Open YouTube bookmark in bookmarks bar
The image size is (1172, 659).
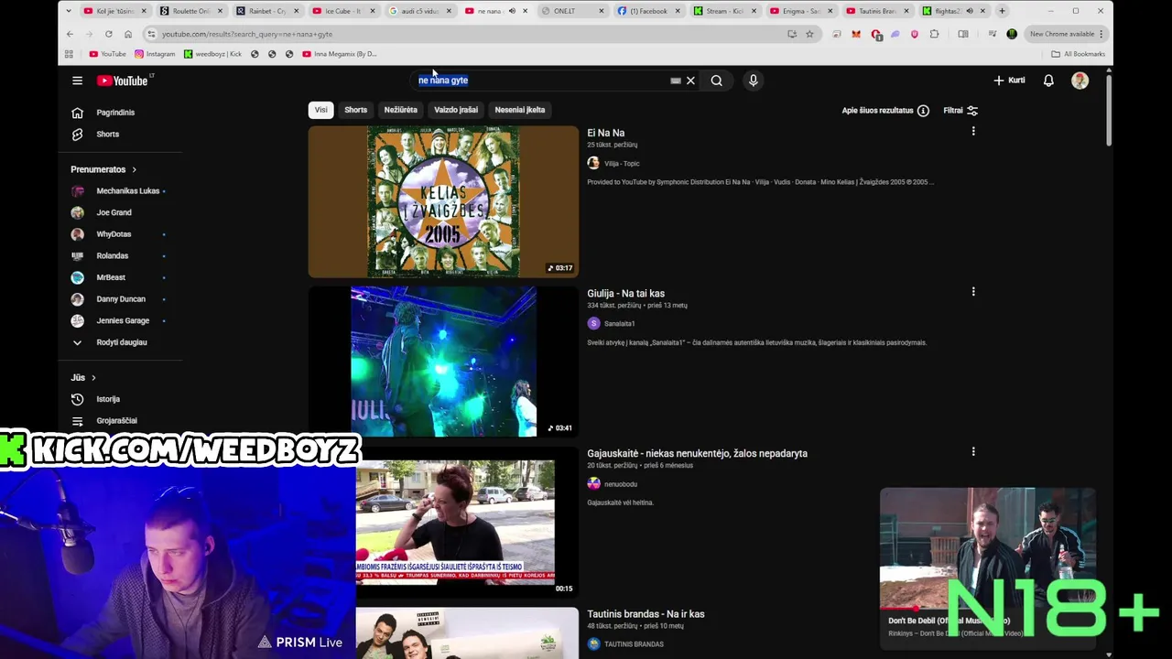108,54
